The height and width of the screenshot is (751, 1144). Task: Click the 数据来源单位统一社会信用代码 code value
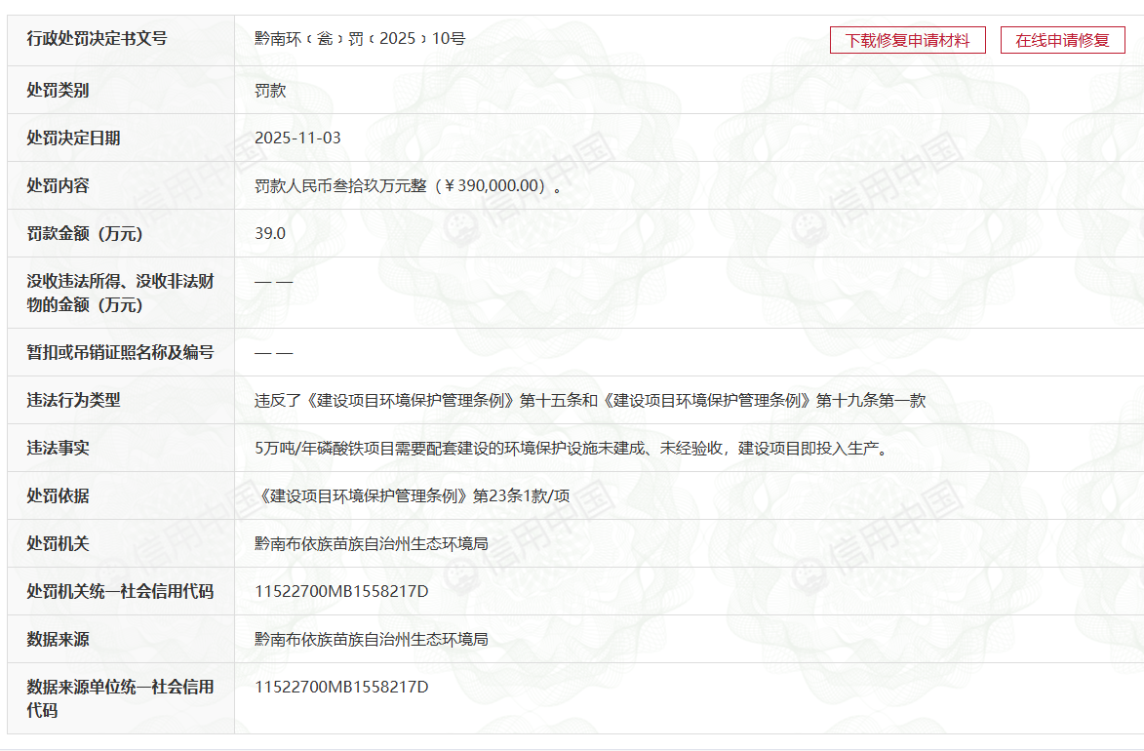click(x=341, y=687)
